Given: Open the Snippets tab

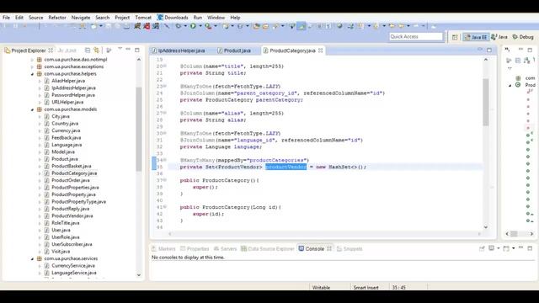Looking at the screenshot, I should coord(350,249).
